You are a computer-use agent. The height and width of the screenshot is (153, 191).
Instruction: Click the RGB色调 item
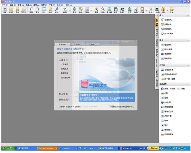(166, 103)
